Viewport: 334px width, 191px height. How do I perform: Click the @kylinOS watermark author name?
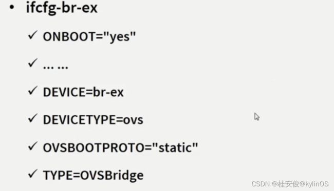pos(314,184)
